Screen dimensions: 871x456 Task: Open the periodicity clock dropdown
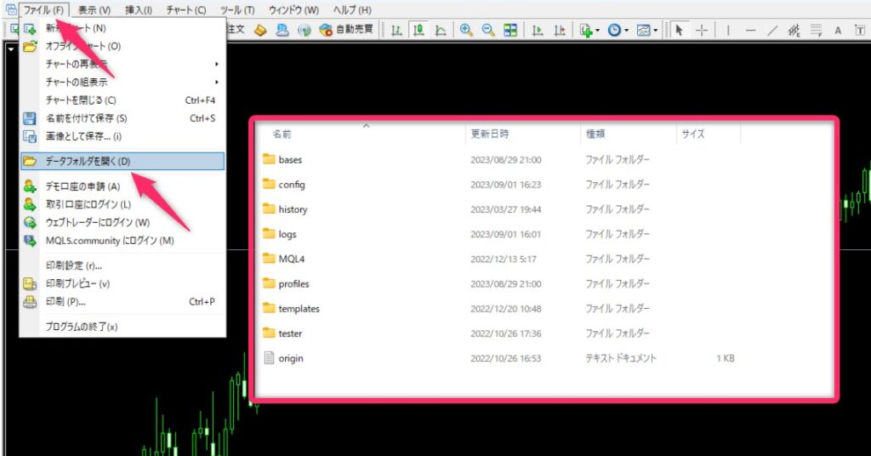(x=618, y=30)
